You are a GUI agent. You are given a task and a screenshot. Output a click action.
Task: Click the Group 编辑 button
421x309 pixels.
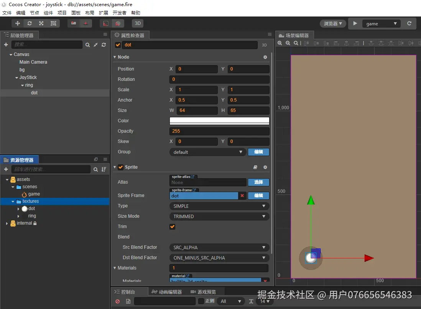tap(258, 152)
